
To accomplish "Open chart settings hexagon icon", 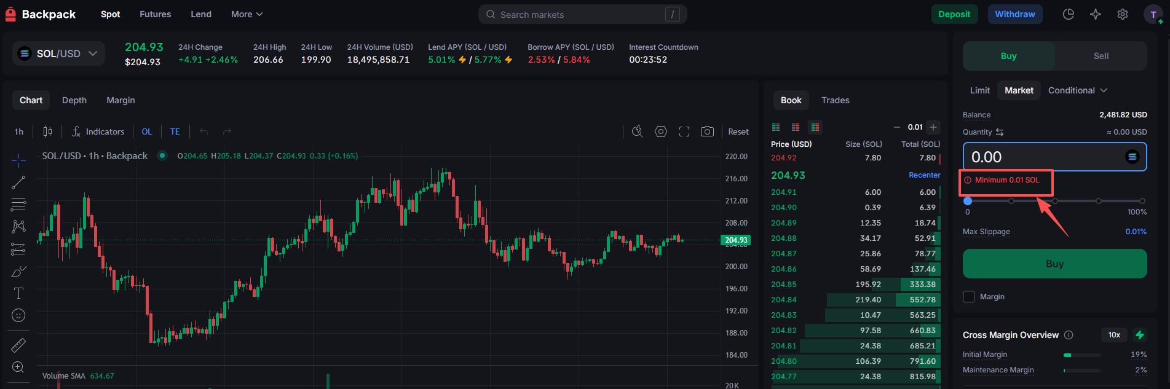I will [x=661, y=132].
